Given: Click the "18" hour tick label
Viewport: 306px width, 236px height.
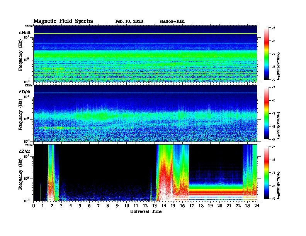Looking at the screenshot, I should [x=201, y=206].
